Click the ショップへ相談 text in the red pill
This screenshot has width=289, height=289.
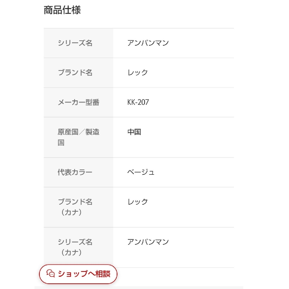(84, 274)
